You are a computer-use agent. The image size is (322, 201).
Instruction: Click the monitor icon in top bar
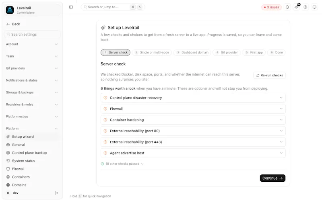314,7
